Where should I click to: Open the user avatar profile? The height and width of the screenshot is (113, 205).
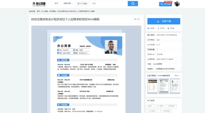click(177, 4)
